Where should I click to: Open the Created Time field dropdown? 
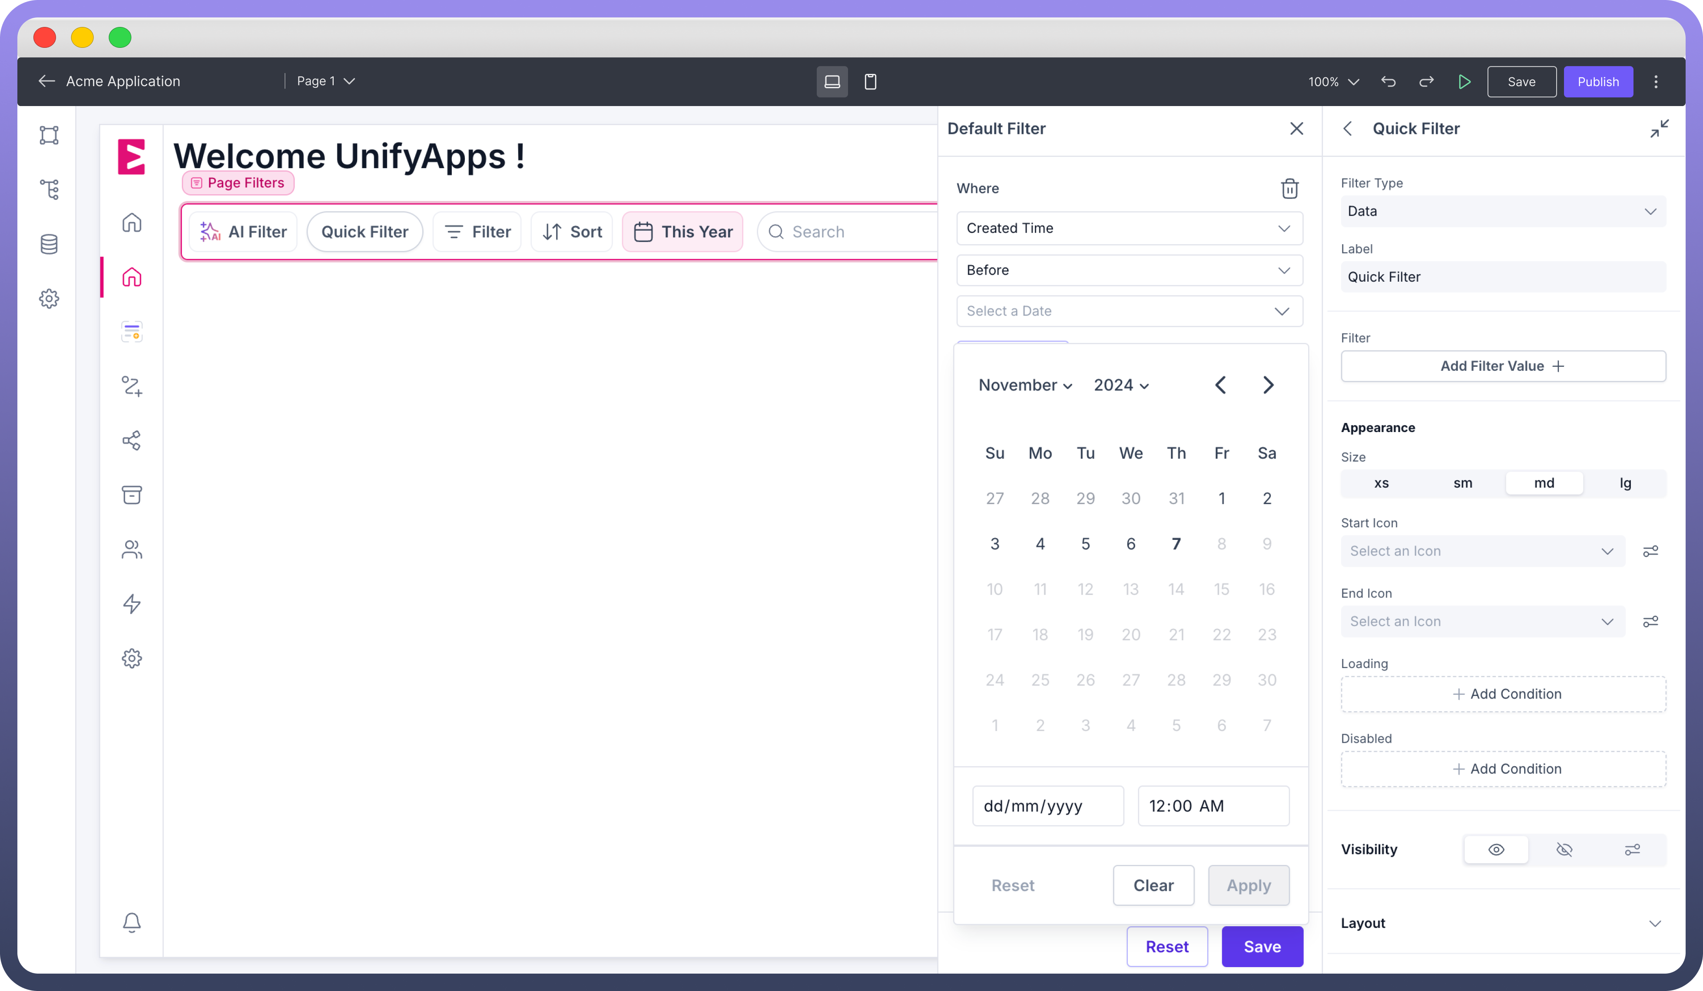(x=1129, y=229)
